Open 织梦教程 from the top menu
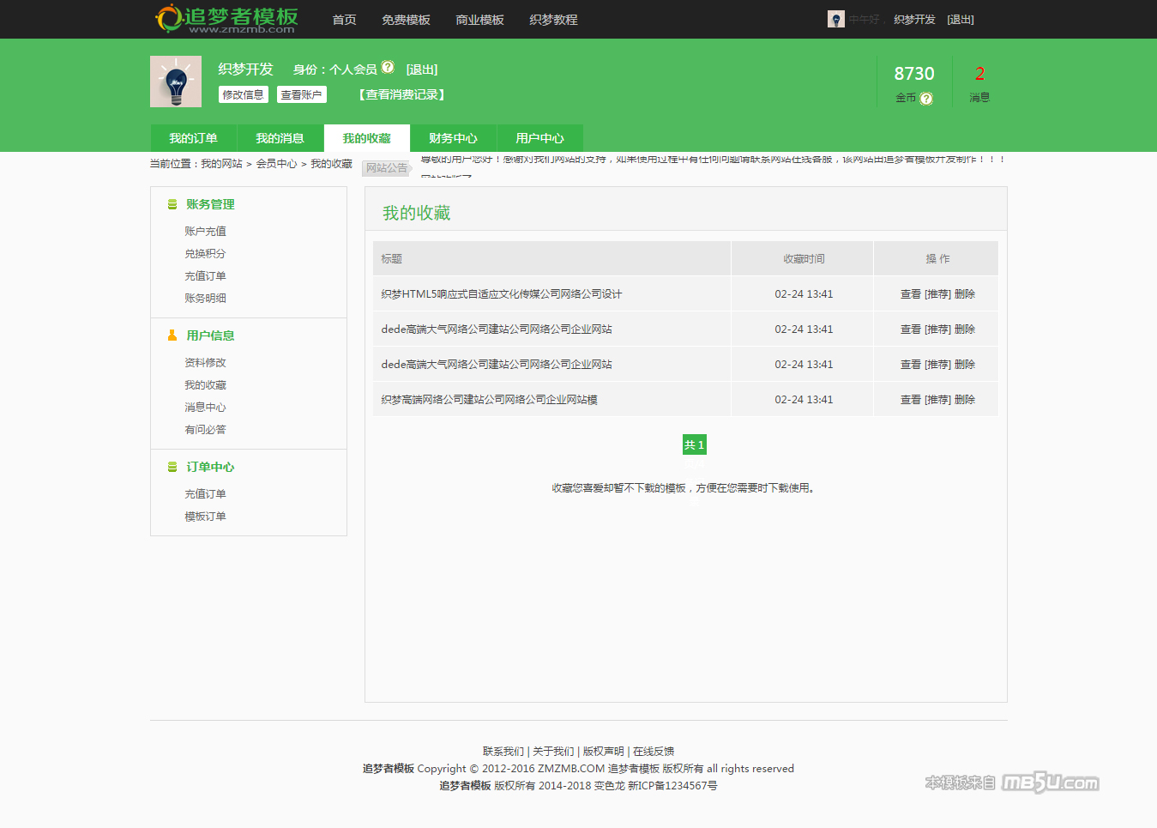The height and width of the screenshot is (828, 1157). [553, 20]
